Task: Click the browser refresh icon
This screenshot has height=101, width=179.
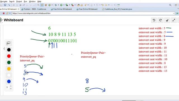Action: 7,13
